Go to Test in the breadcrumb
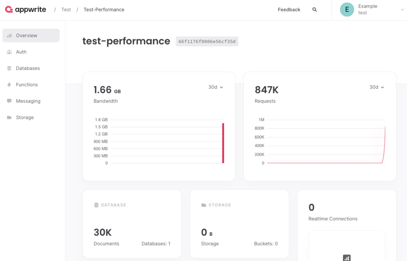Viewport: 407px width, 261px height. (x=66, y=10)
